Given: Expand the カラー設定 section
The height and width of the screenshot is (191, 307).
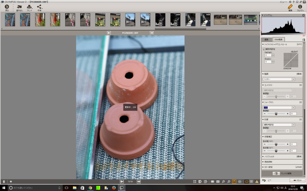Looking at the screenshot, I should click(263, 167).
